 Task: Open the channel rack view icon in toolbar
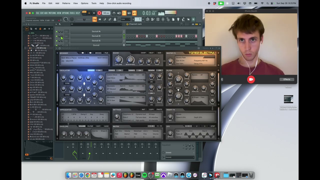pos(158,19)
